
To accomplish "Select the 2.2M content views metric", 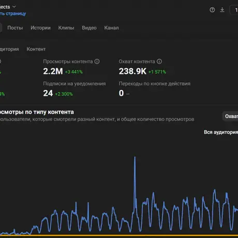I will pyautogui.click(x=53, y=71).
